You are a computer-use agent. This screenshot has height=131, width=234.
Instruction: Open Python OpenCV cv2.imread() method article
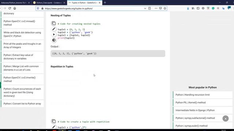tap(22, 23)
